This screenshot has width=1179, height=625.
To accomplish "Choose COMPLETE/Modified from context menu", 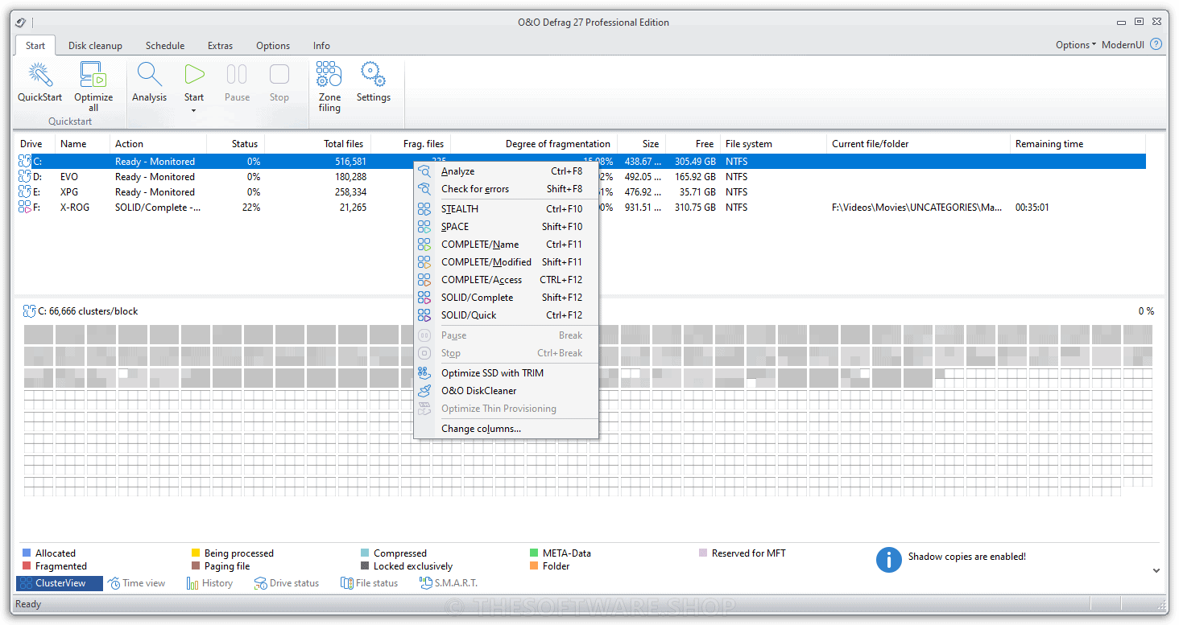I will pyautogui.click(x=506, y=262).
